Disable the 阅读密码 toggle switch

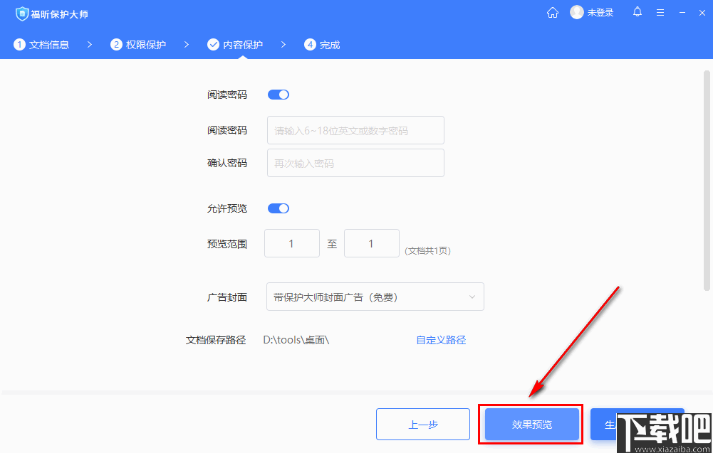[278, 94]
